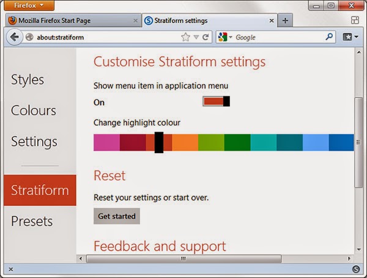Click the horizontal scrollbar thumb

click(183, 258)
